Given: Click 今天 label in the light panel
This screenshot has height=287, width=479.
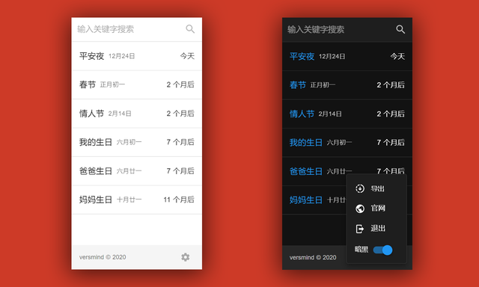Looking at the screenshot, I should 187,56.
